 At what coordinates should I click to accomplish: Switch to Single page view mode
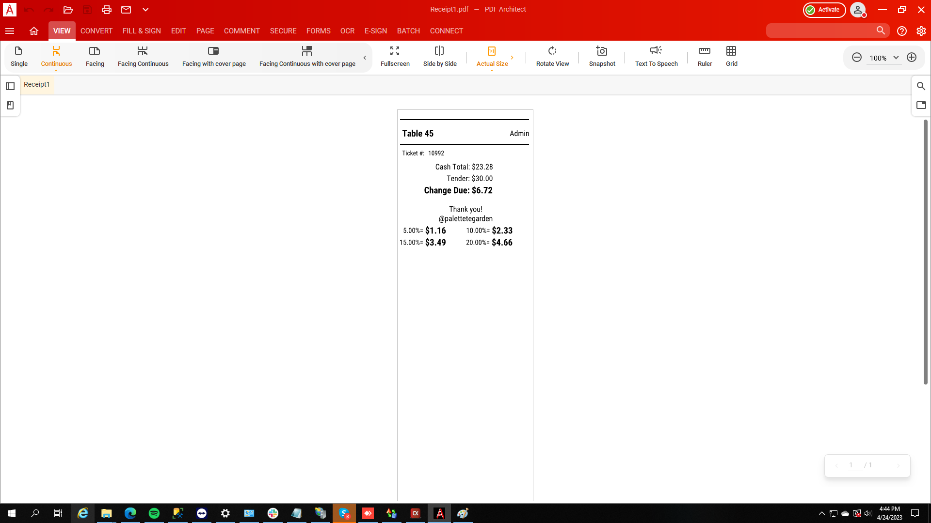19,56
